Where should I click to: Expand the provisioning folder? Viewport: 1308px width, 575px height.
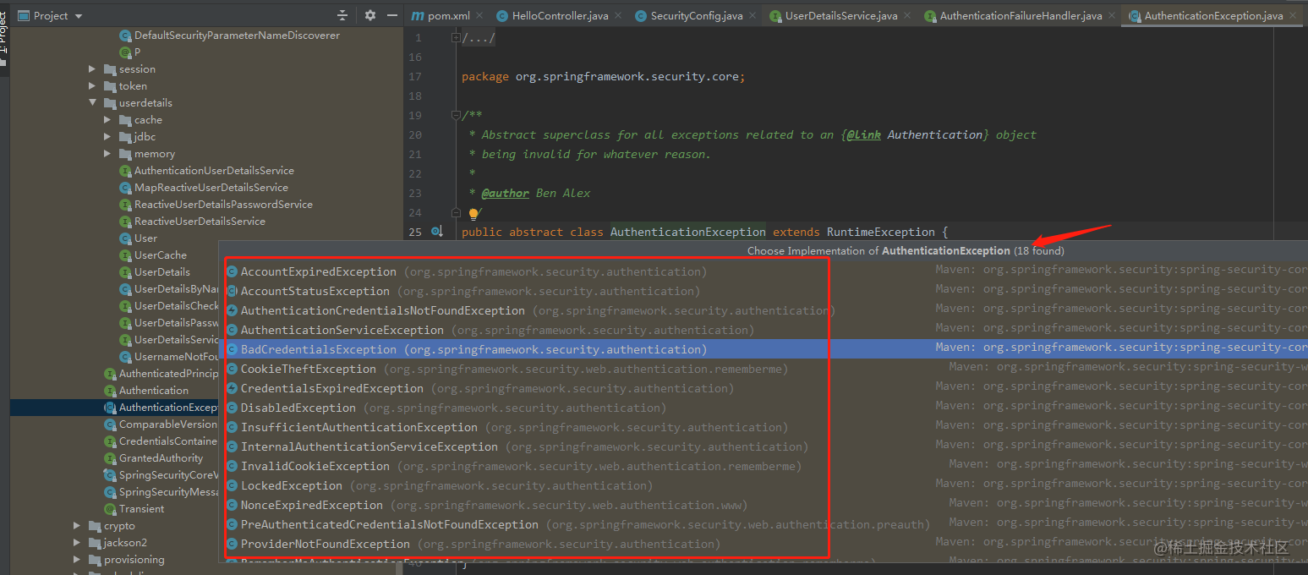[x=78, y=560]
